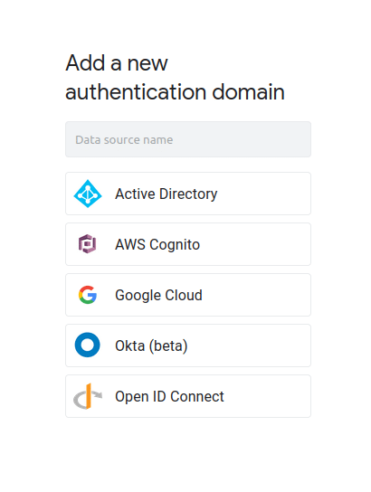
Task: Click the AWS Cognito purple icon
Action: (x=87, y=244)
